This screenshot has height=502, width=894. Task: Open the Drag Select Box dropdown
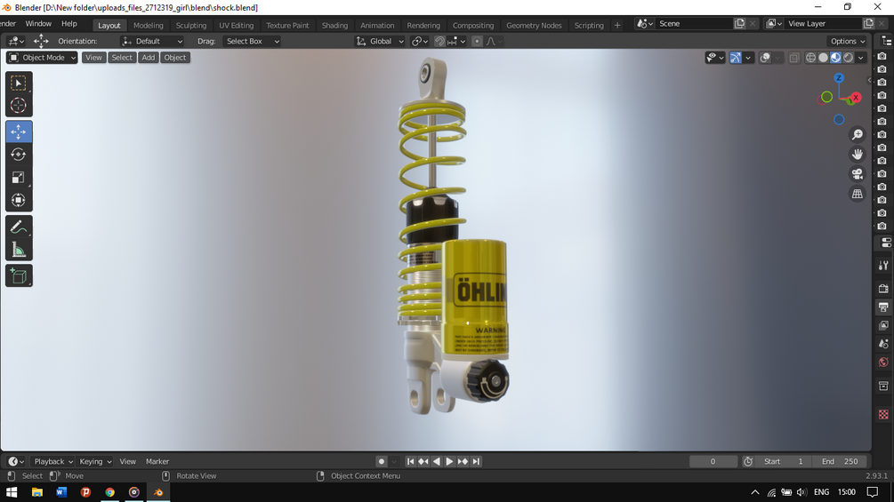[253, 41]
